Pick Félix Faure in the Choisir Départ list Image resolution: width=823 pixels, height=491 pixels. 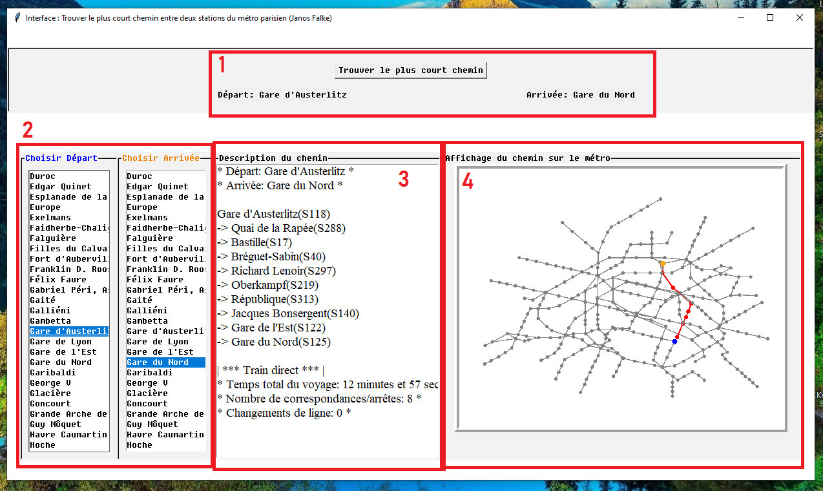(x=68, y=280)
